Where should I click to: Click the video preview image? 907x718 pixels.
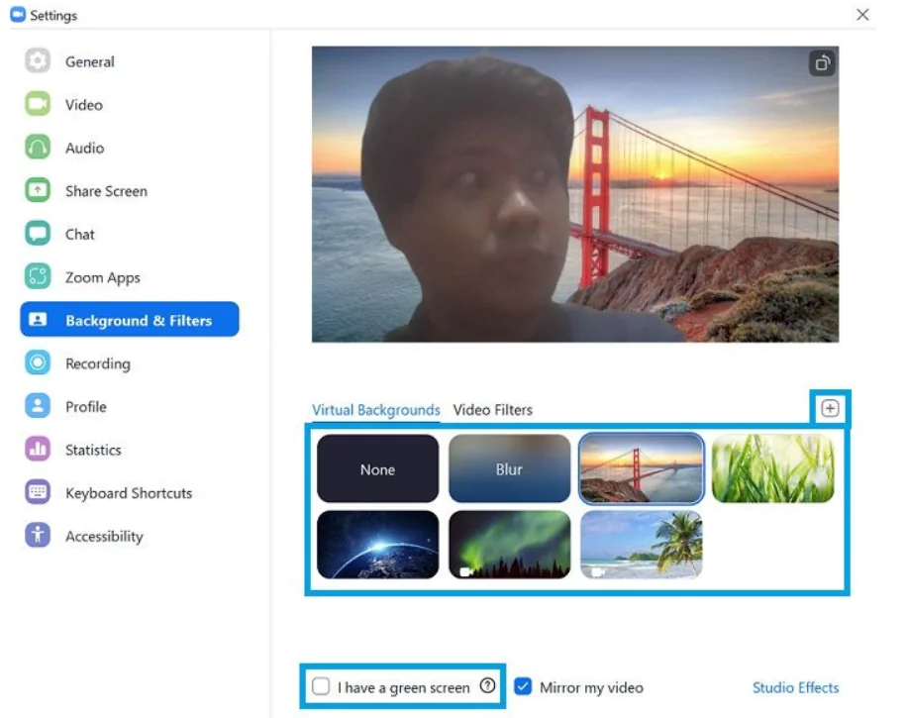click(x=575, y=194)
